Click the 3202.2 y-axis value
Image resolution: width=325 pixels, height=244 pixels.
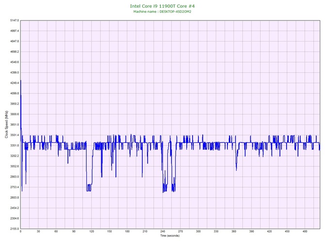coord(15,156)
